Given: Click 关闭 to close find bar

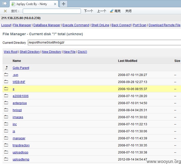Looking at the screenshot, I should click(x=128, y=11).
